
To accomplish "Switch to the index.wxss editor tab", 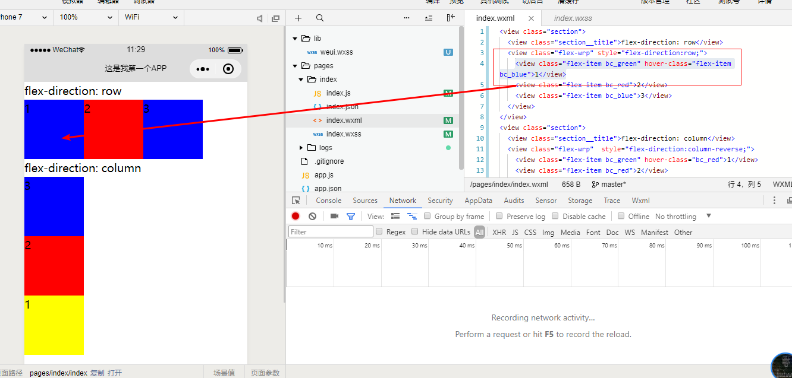I will 573,18.
